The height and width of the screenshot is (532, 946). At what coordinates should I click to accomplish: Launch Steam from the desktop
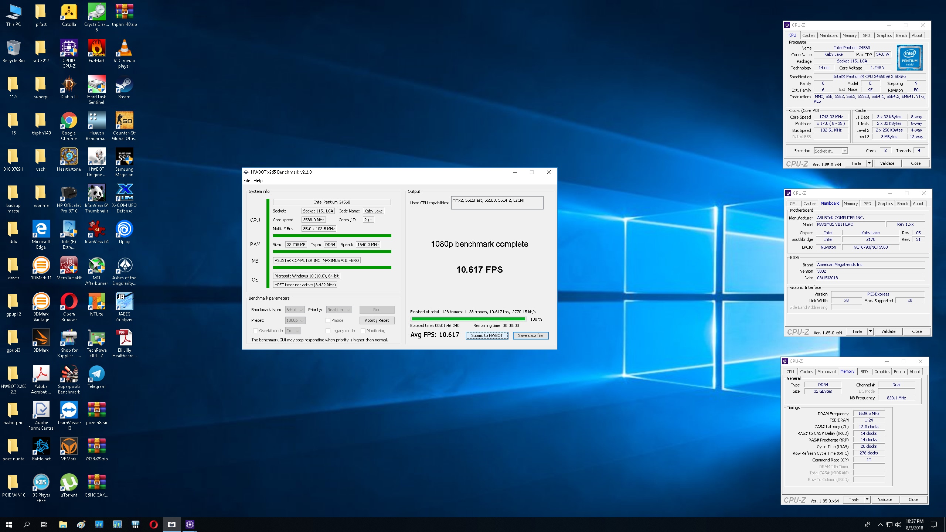pos(124,88)
